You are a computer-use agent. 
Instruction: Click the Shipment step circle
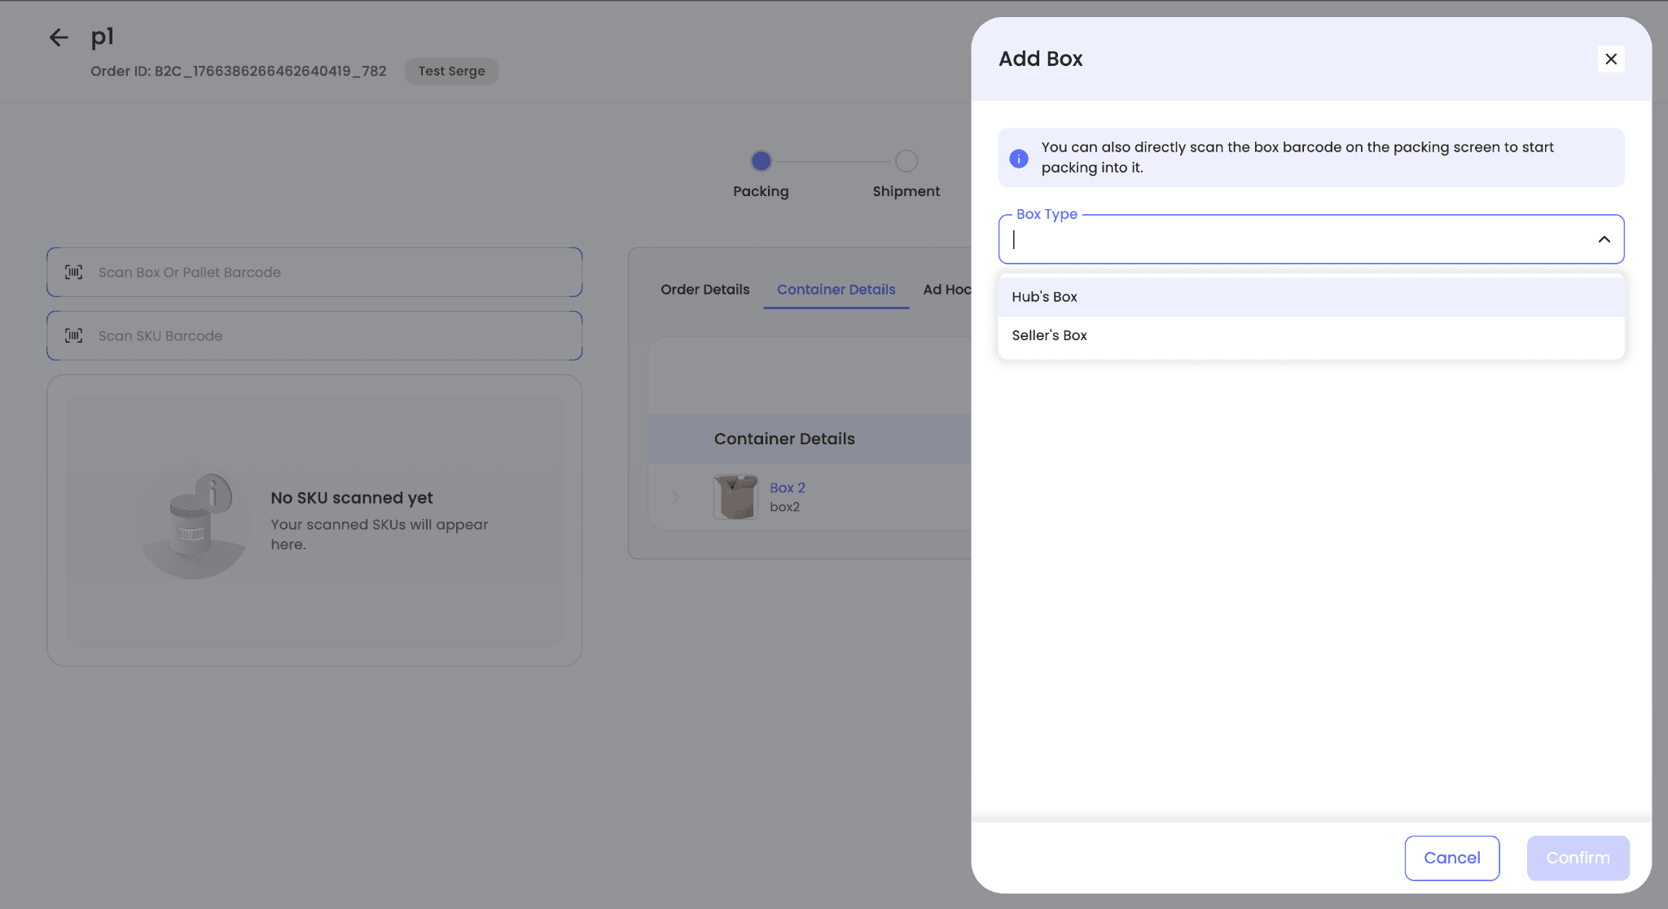pos(906,161)
